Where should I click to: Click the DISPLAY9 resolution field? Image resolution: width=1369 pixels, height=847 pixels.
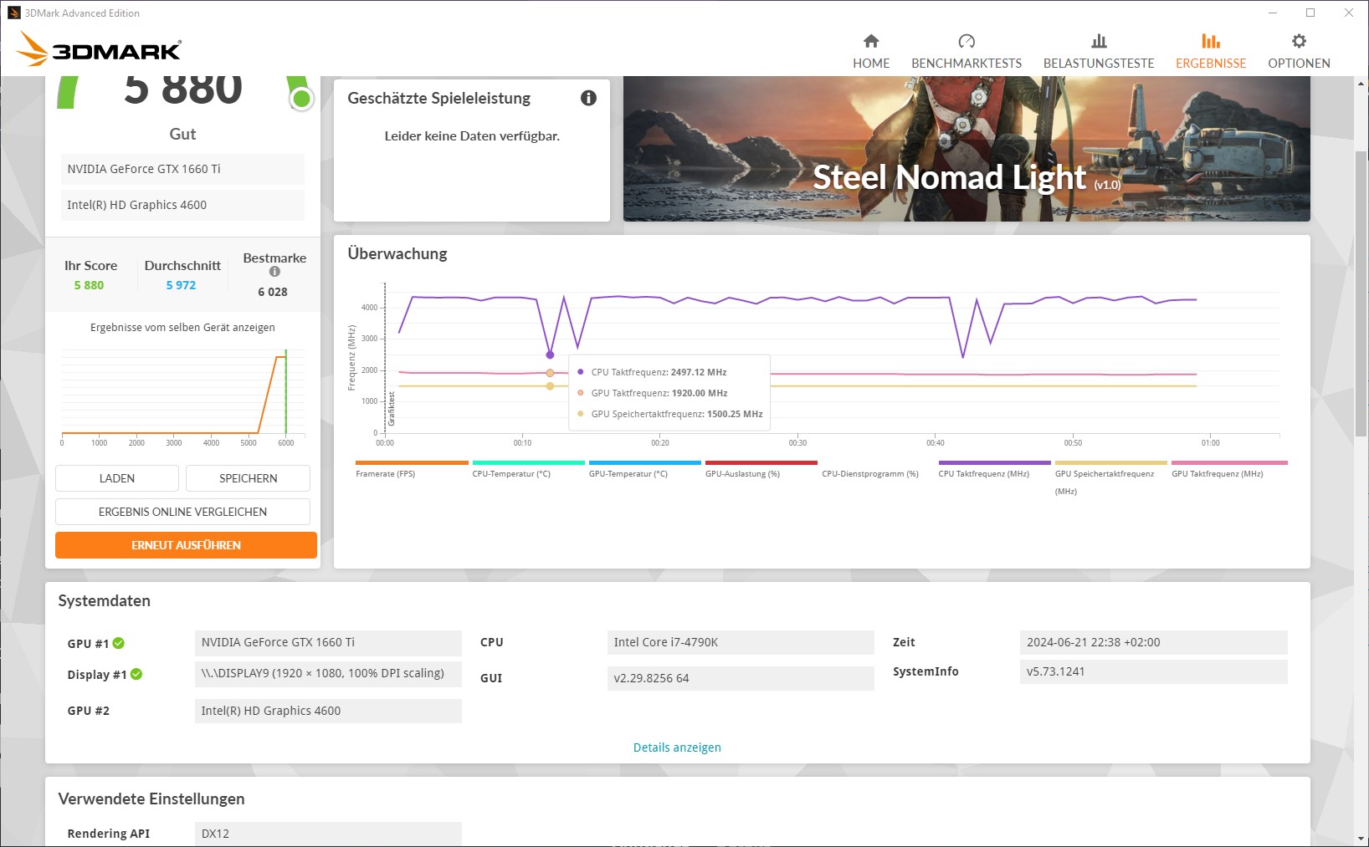point(328,673)
